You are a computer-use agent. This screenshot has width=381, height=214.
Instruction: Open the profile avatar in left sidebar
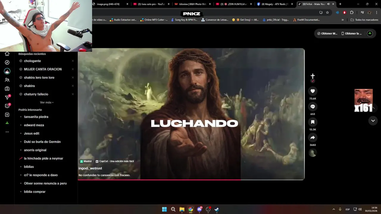(x=7, y=71)
